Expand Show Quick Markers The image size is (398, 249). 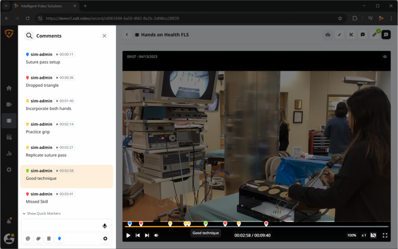[x=42, y=214]
